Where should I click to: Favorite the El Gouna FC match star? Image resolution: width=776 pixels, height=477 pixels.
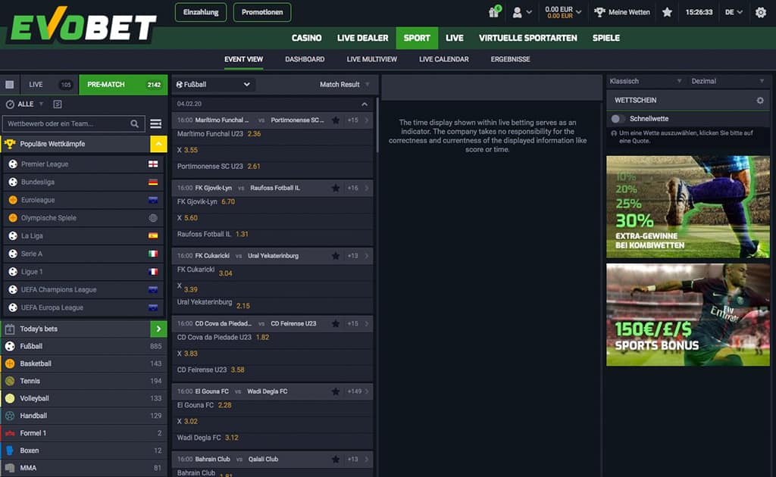point(336,391)
